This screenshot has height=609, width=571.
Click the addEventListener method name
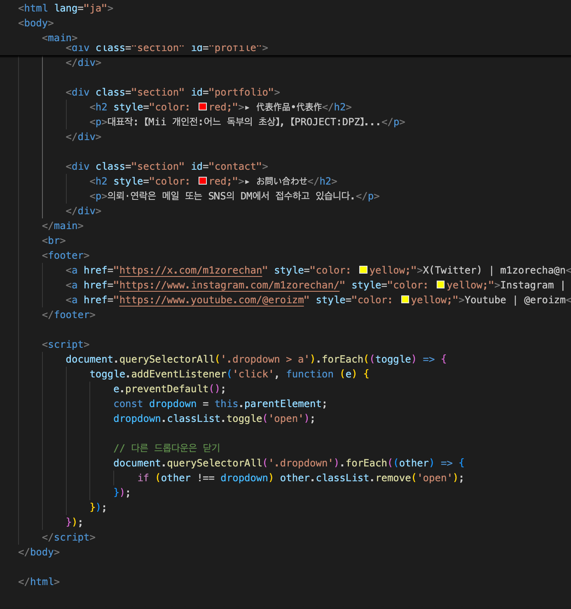(178, 374)
